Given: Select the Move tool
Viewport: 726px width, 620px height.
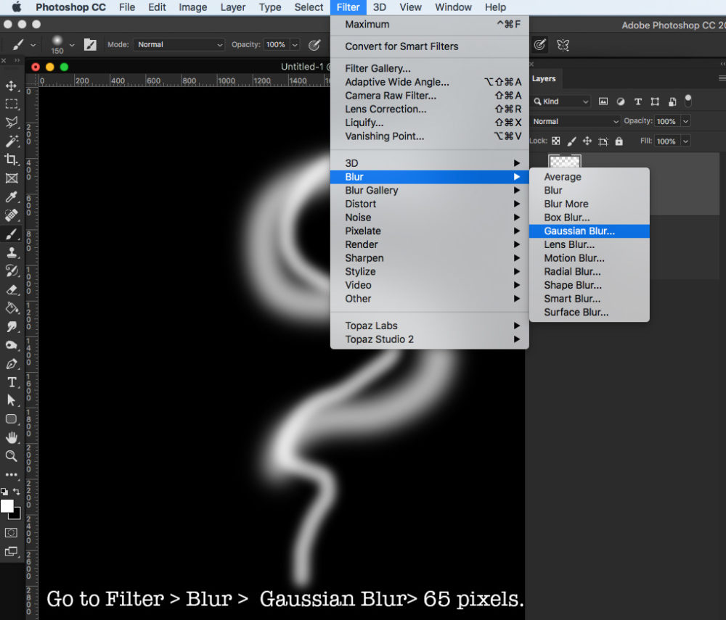Looking at the screenshot, I should 11,86.
